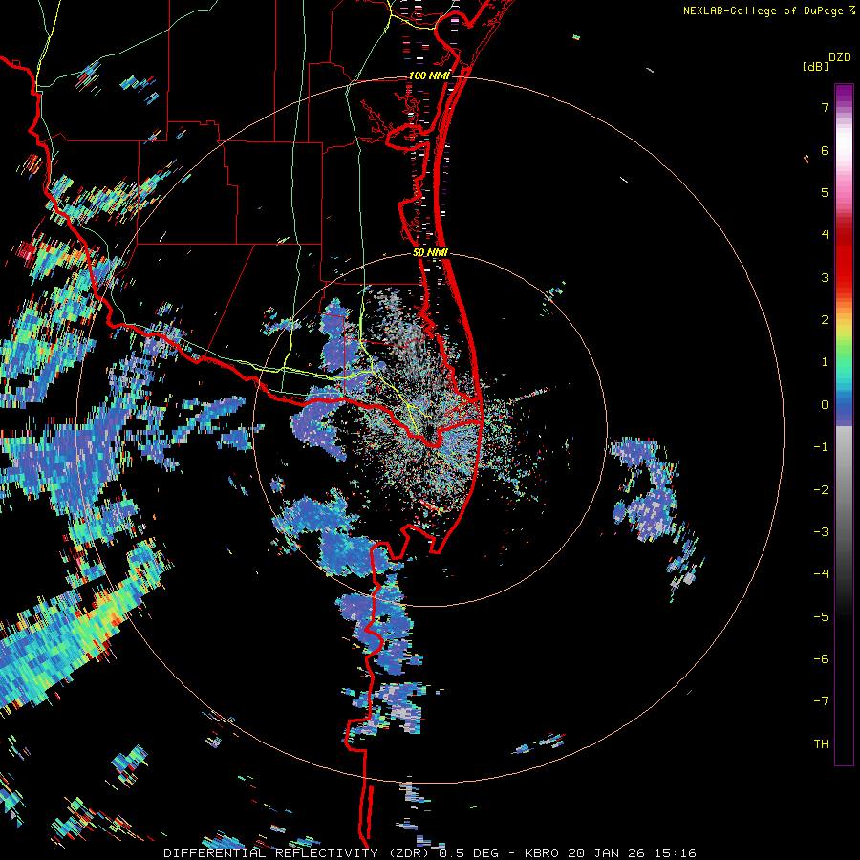Click the 100 NMI range ring label
This screenshot has height=860, width=860.
[x=429, y=75]
